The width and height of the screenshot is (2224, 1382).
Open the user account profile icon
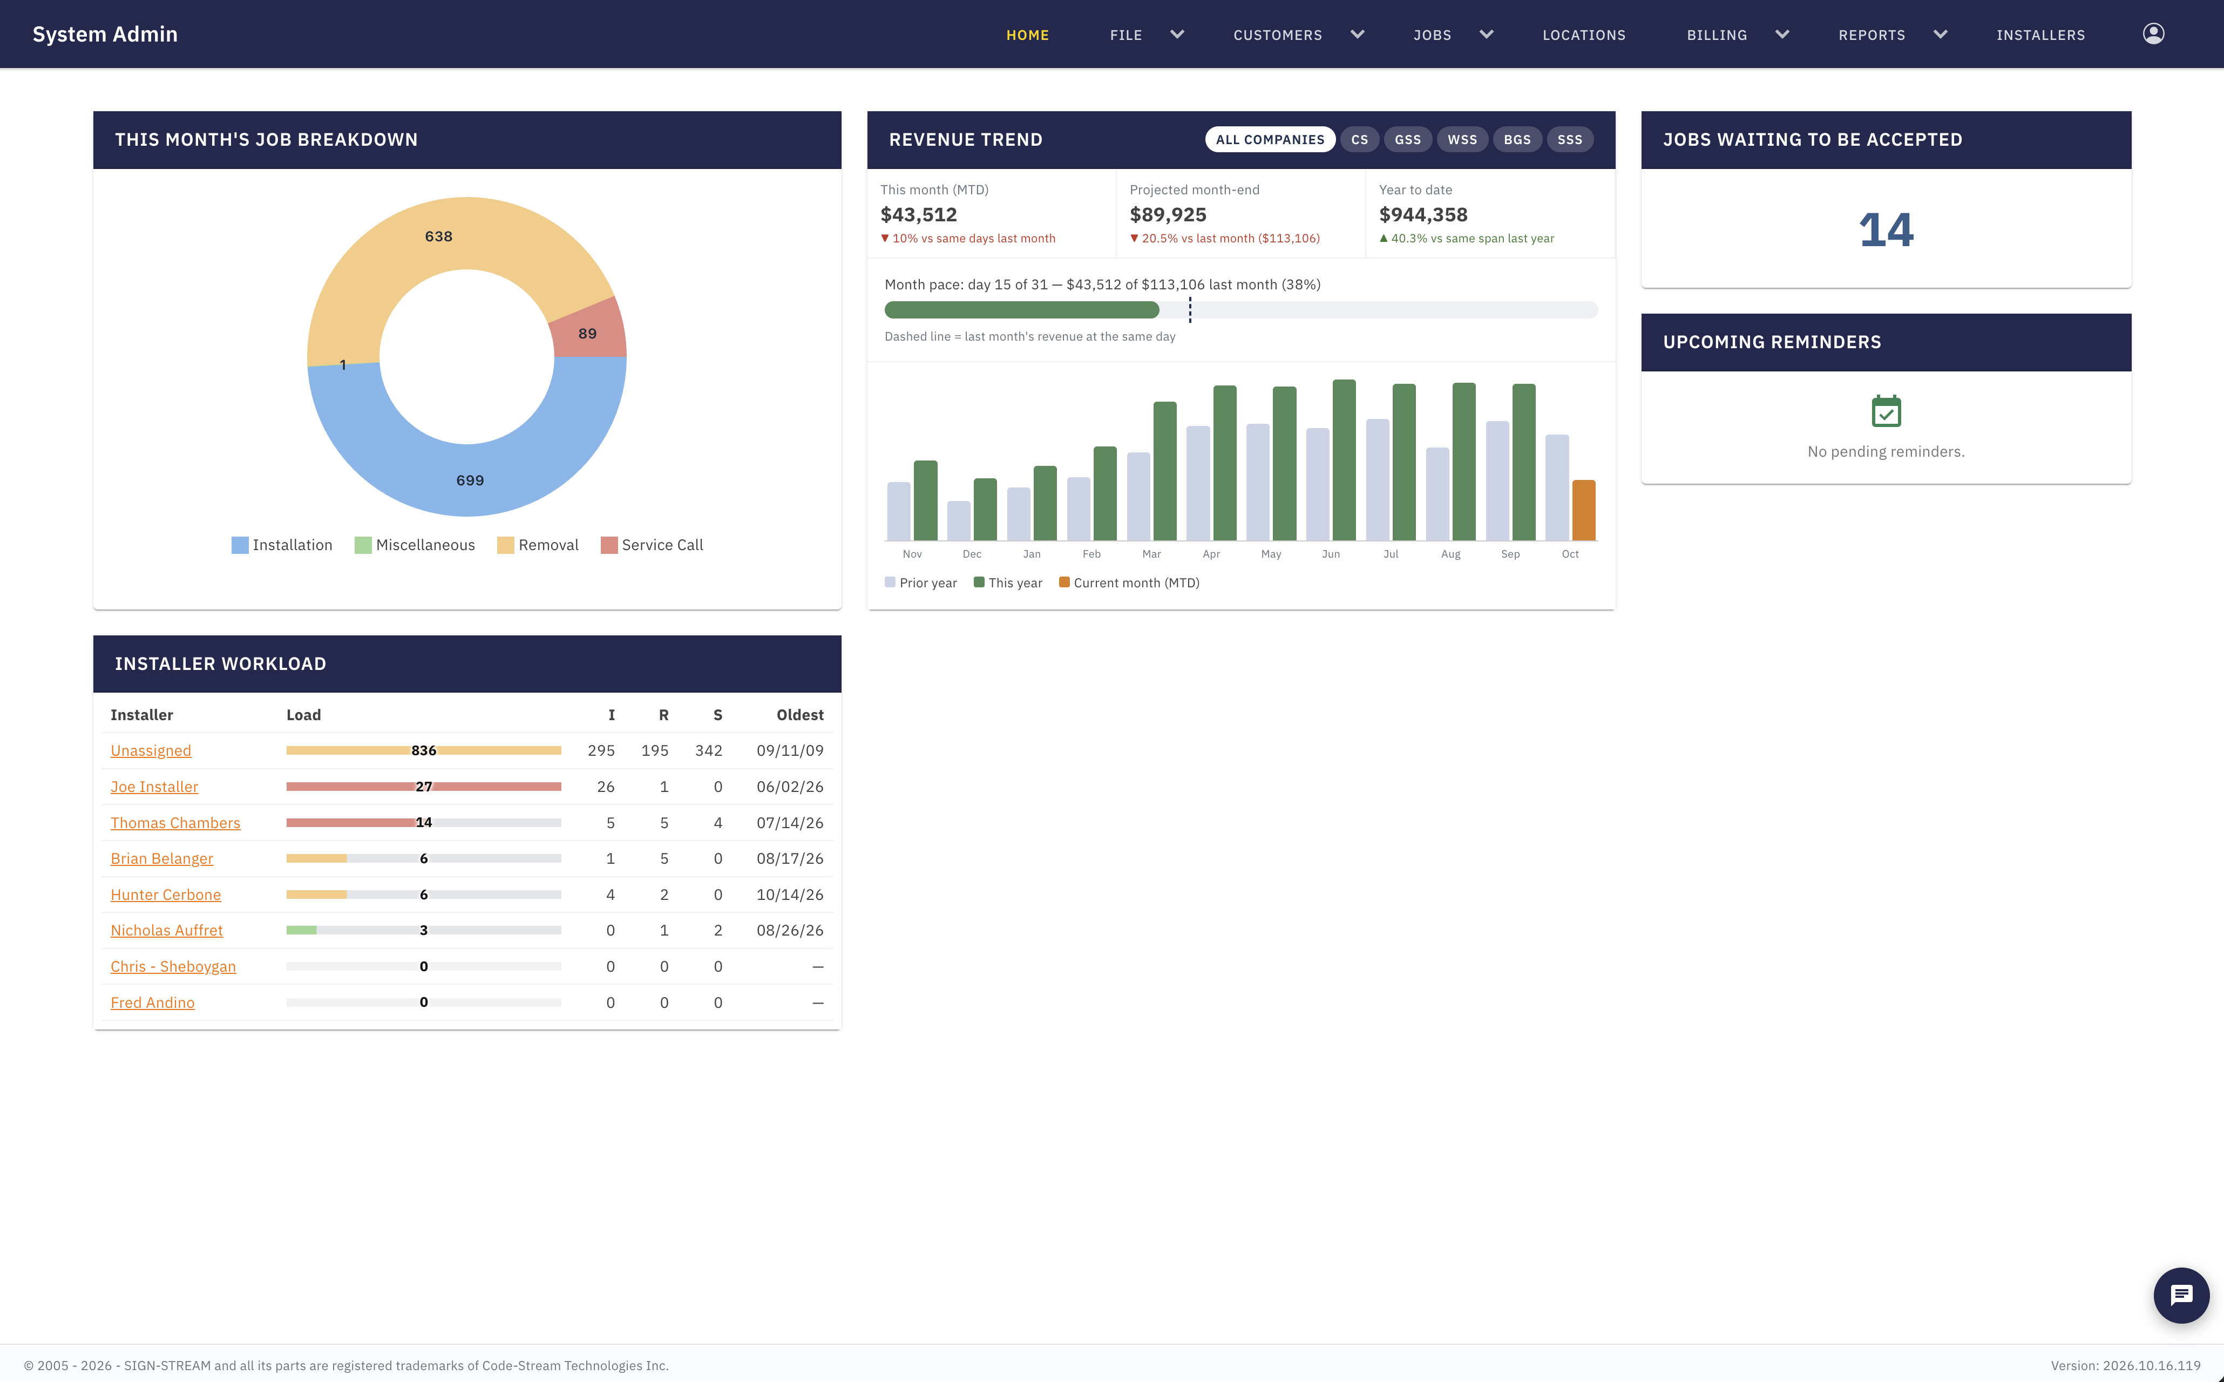click(x=2153, y=34)
